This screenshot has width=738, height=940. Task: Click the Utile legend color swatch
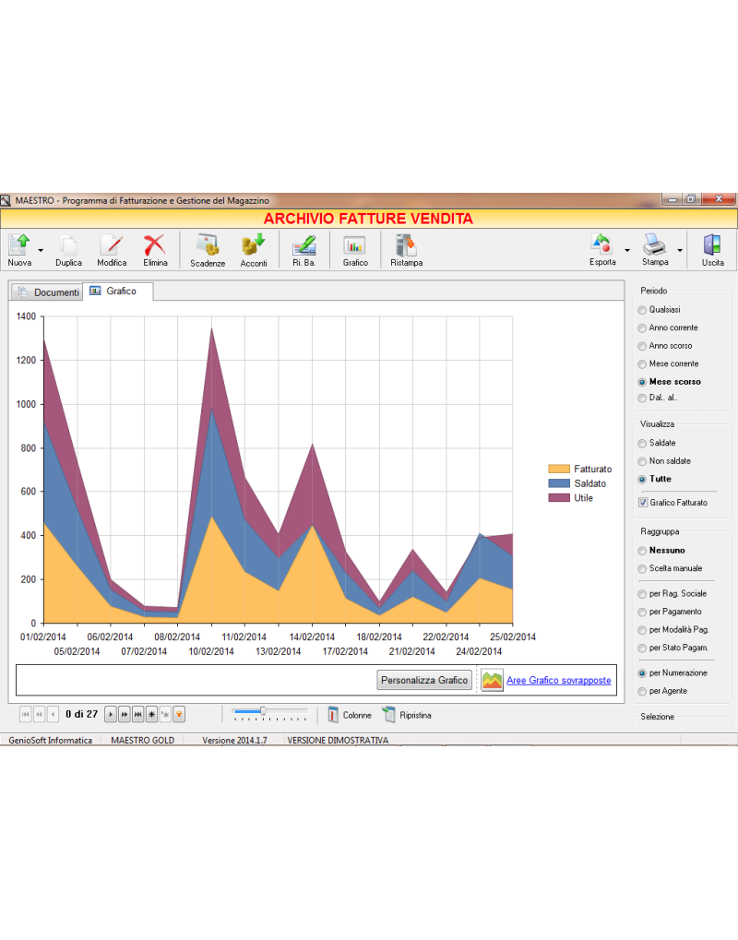pyautogui.click(x=559, y=497)
